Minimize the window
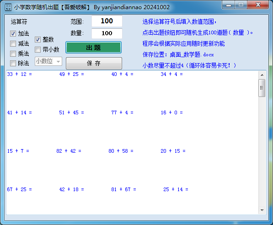This screenshot has width=273, height=225. click(229, 5)
